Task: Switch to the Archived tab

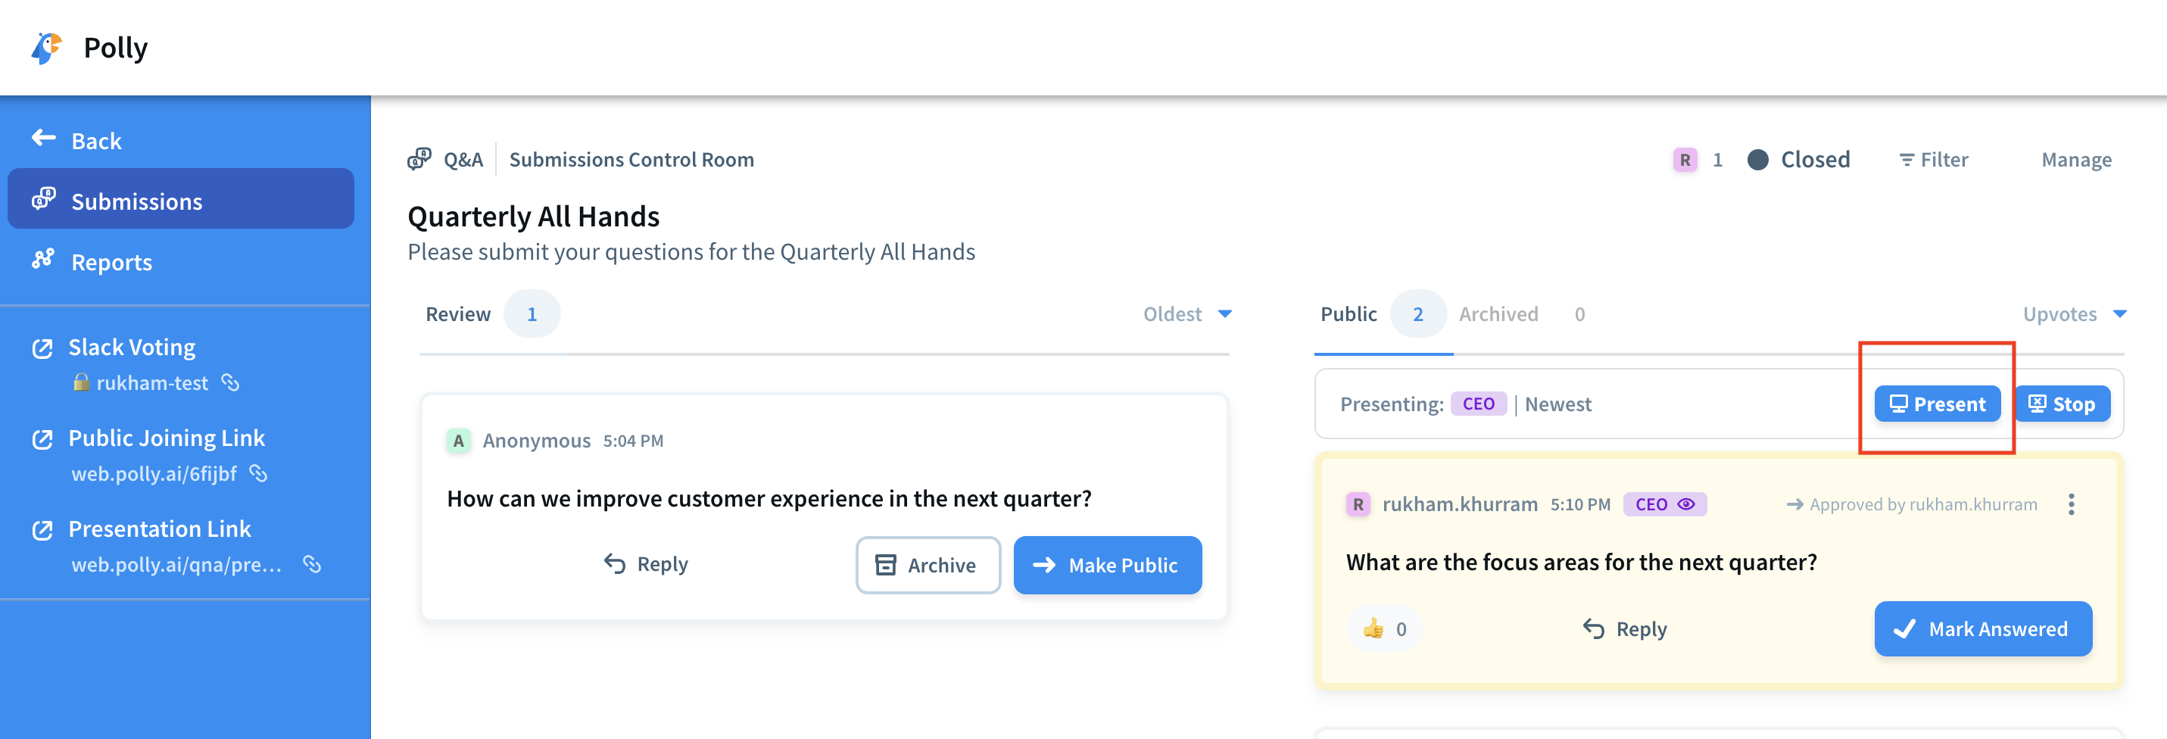Action: pos(1498,314)
